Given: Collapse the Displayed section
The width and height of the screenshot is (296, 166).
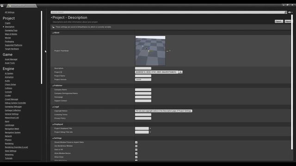Looking at the screenshot, I should pyautogui.click(x=53, y=125).
